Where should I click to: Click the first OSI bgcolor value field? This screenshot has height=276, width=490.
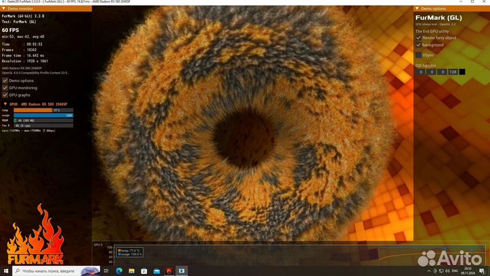point(421,72)
